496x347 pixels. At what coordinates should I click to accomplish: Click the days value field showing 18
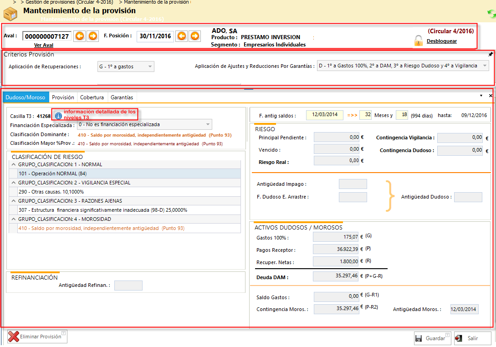pyautogui.click(x=402, y=115)
